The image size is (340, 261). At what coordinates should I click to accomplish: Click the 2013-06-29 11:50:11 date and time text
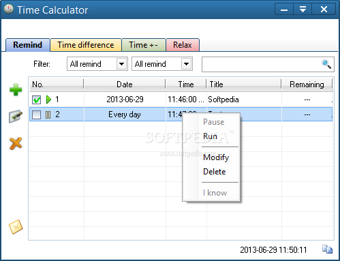click(x=273, y=250)
